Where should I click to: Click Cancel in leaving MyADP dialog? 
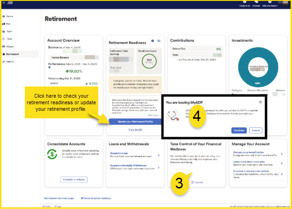coord(255,130)
